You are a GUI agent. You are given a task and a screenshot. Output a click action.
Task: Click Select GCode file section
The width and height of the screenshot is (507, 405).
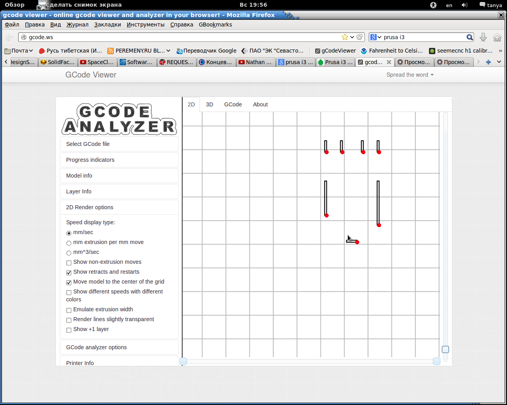click(88, 144)
